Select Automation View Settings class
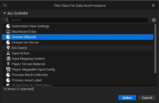 click(x=78, y=26)
